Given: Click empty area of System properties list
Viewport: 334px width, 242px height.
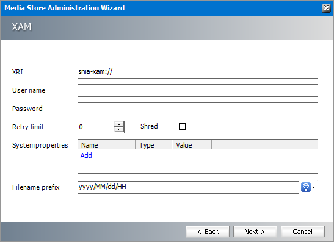Looking at the screenshot, I should click(x=198, y=164).
